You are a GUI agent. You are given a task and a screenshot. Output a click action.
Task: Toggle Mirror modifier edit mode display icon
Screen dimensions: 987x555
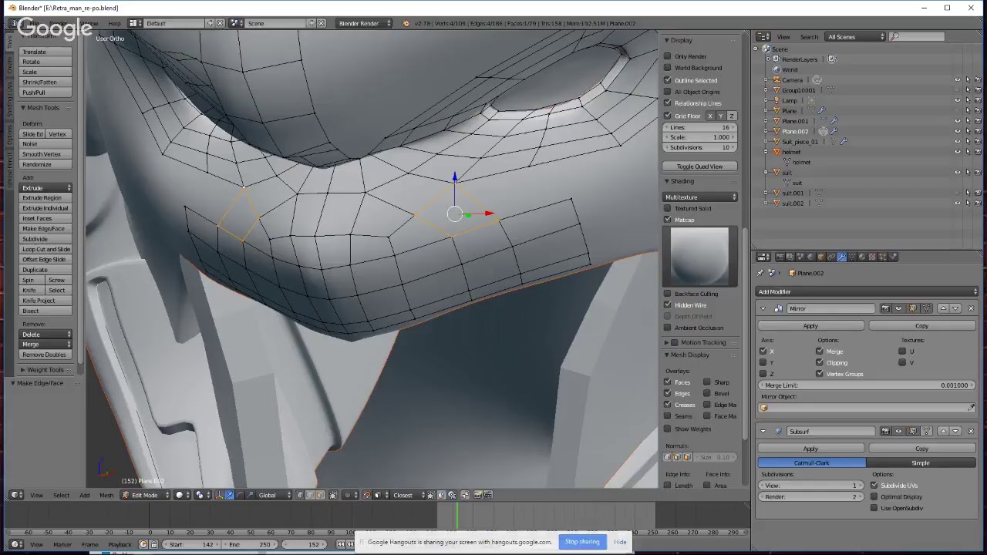913,308
